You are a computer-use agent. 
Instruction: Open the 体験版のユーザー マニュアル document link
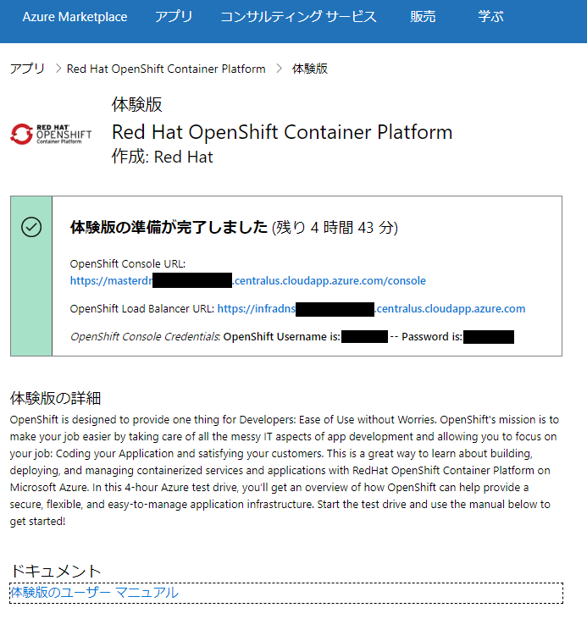(x=94, y=593)
